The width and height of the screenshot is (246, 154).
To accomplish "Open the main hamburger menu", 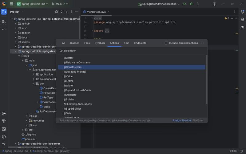I will [11, 4].
